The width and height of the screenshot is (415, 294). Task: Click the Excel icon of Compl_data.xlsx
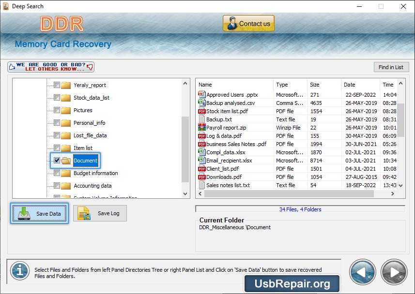click(x=201, y=152)
